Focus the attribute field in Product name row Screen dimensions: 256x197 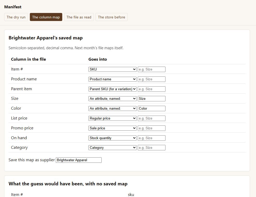click(151, 79)
